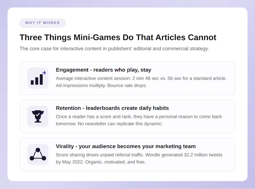
Task: Click 'Once a reader has a score and rank' line
Action: coord(139,117)
